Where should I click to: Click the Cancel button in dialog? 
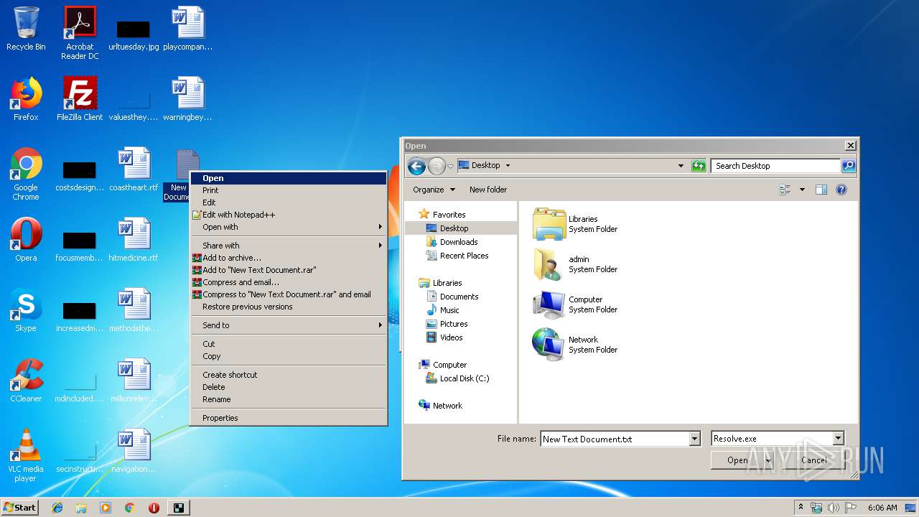[x=813, y=460]
